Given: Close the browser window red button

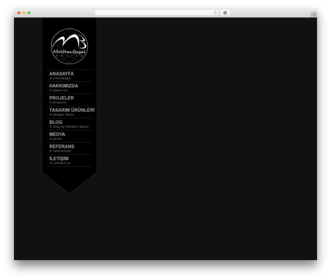Looking at the screenshot, I should 19,13.
